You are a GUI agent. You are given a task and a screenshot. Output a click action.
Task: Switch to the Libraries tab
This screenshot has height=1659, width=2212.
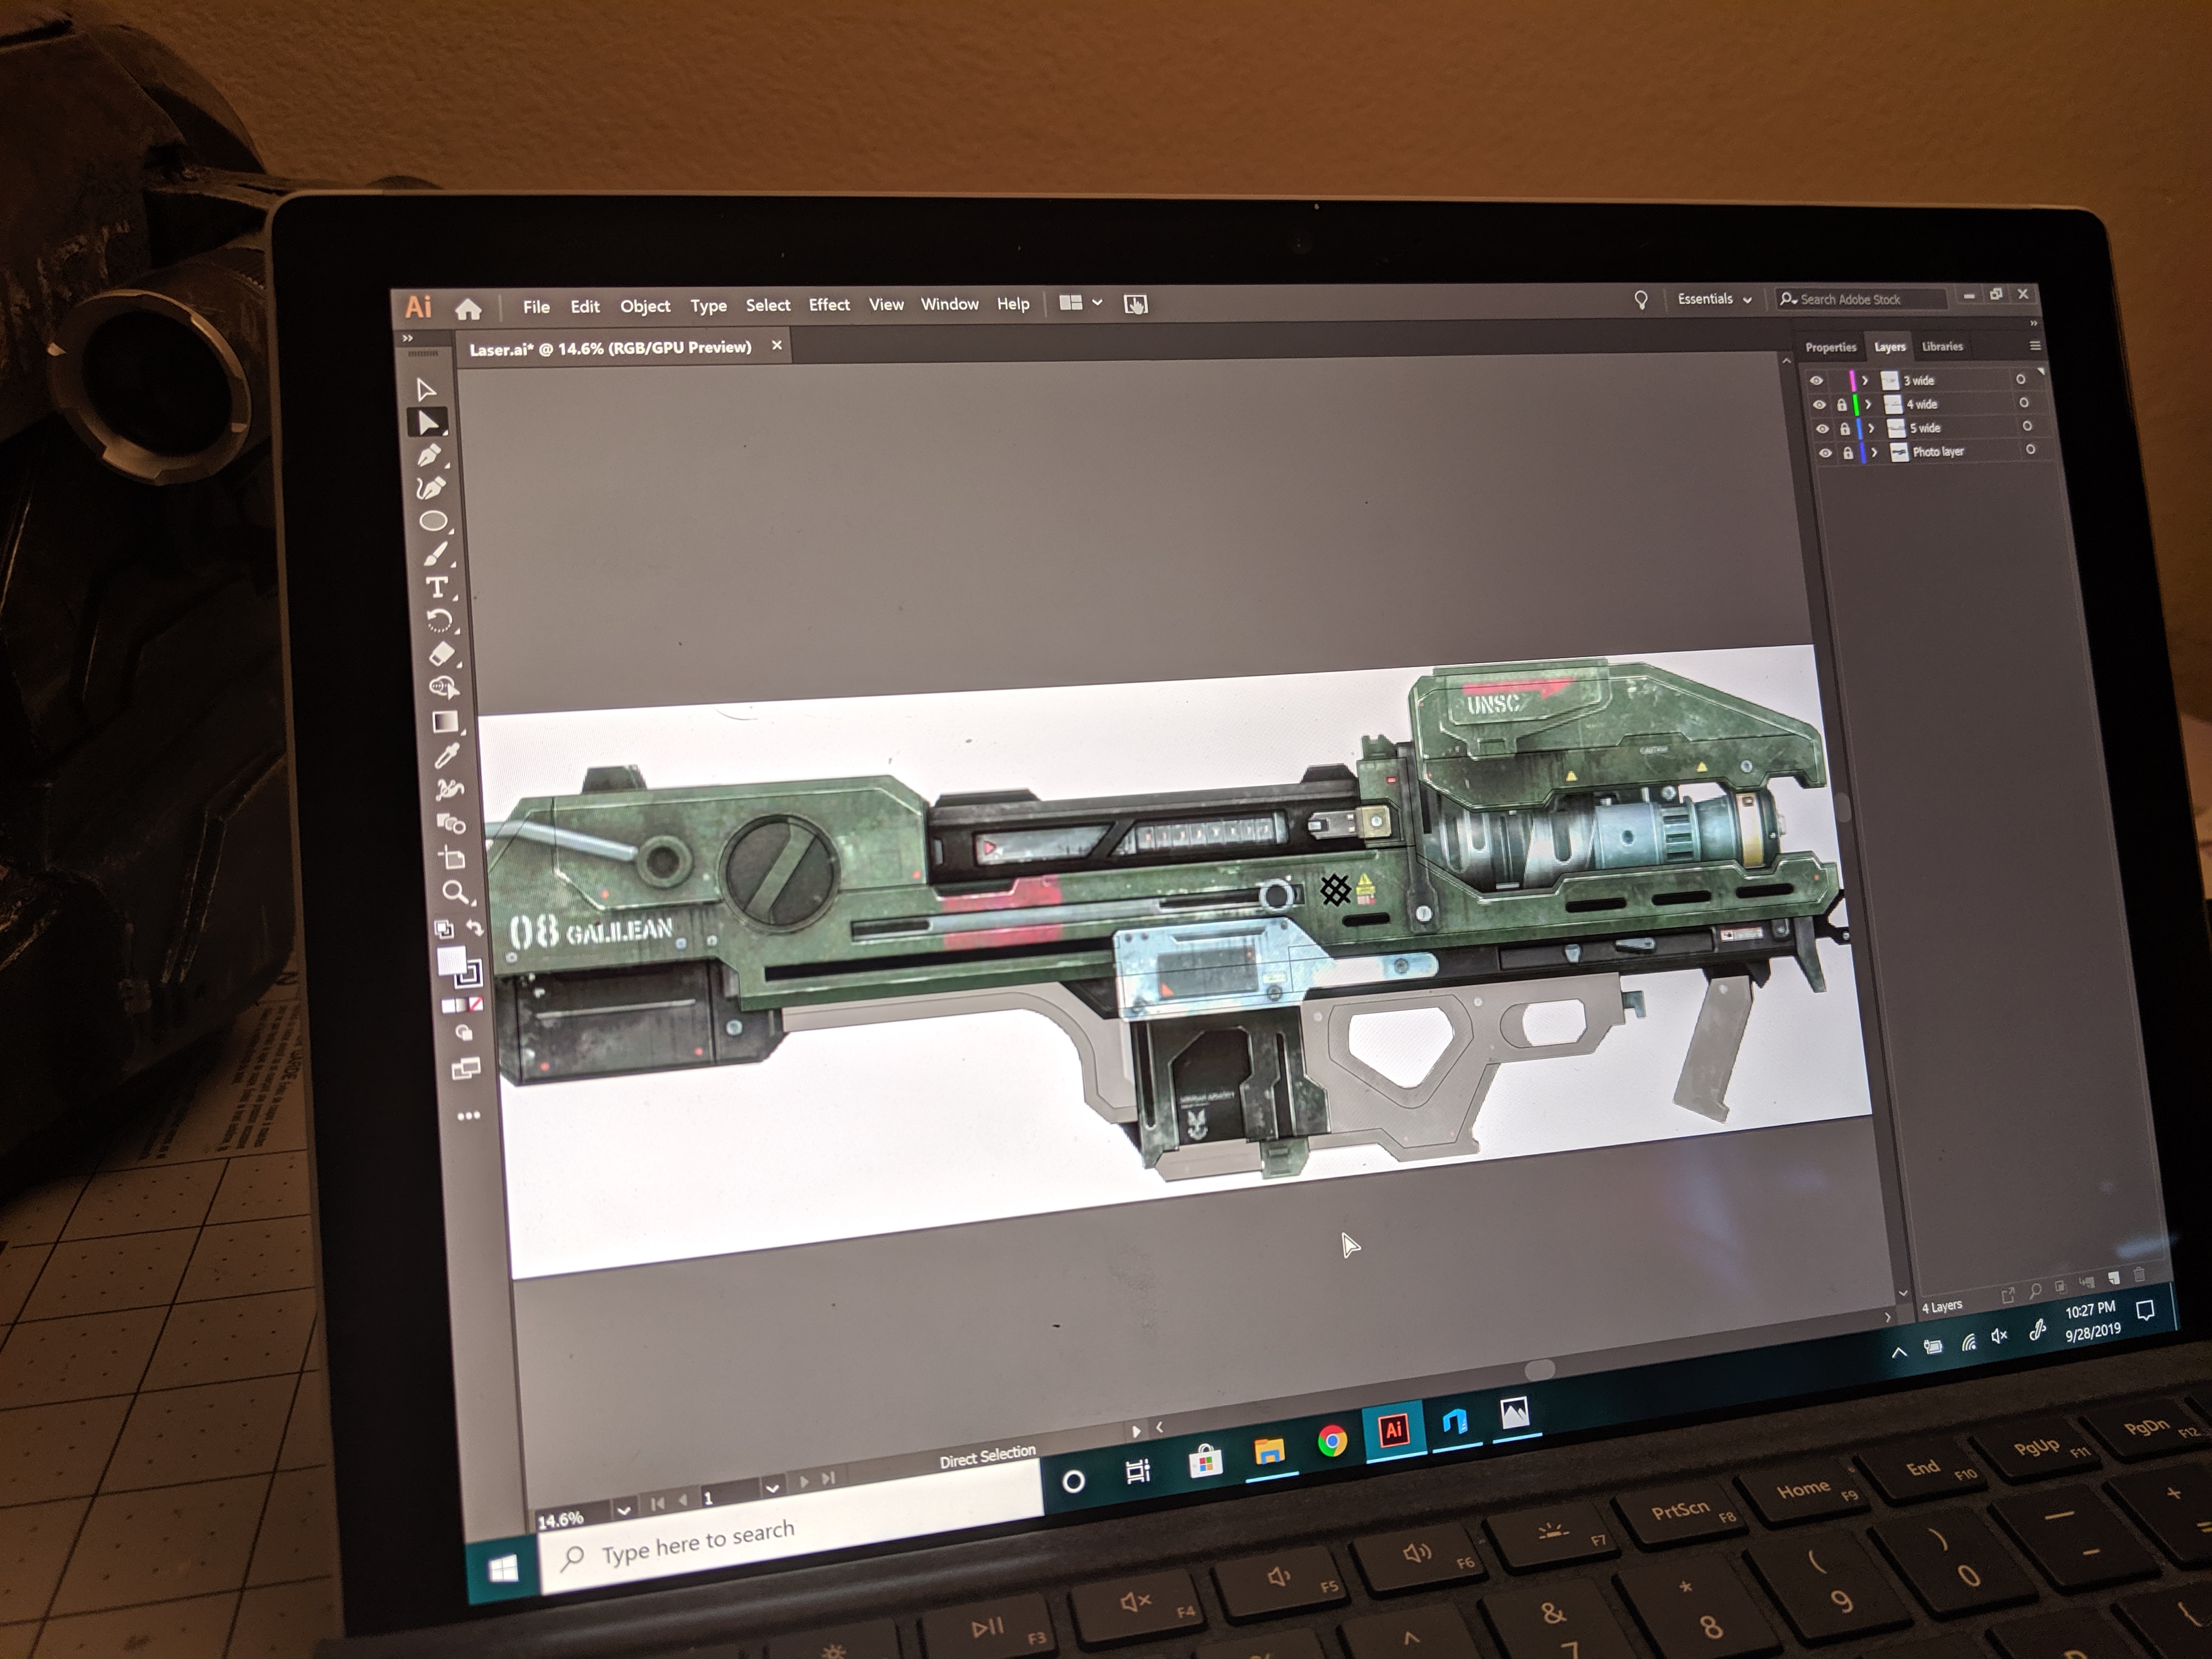coord(1942,346)
